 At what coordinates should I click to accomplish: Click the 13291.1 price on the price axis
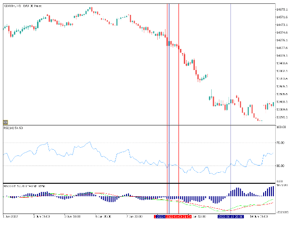point(281,117)
